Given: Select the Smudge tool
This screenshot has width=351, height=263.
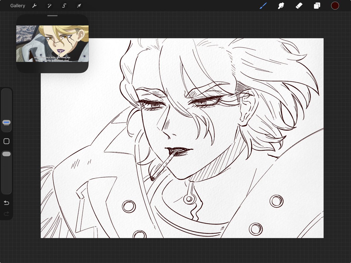Looking at the screenshot, I should (x=281, y=6).
